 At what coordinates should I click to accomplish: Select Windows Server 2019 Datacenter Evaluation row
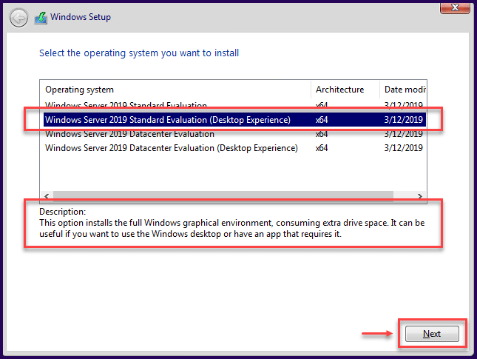[234, 134]
